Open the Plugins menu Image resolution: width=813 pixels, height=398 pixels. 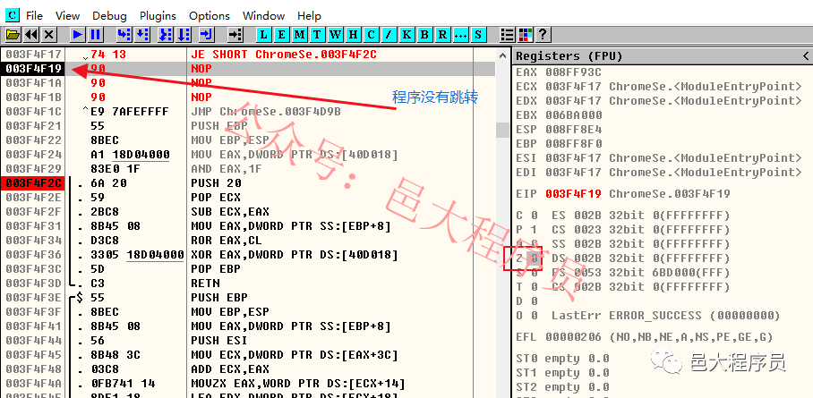tap(158, 15)
